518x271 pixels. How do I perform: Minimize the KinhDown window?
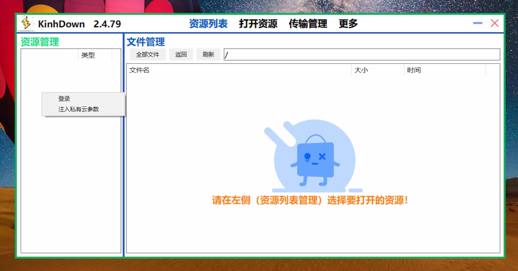tap(478, 23)
